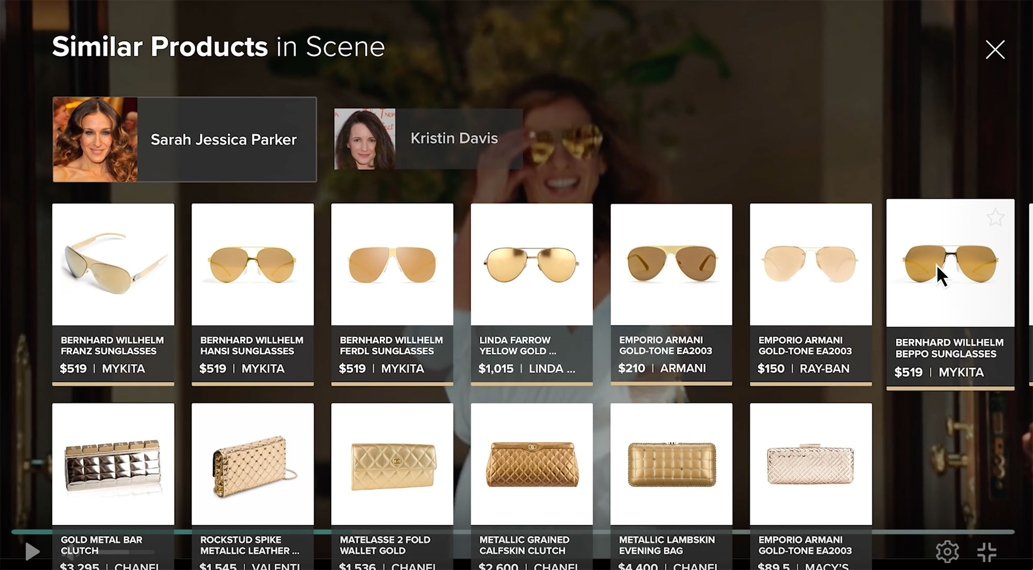Image resolution: width=1033 pixels, height=570 pixels.
Task: Switch to the Kristin Davis tab
Action: pyautogui.click(x=428, y=139)
